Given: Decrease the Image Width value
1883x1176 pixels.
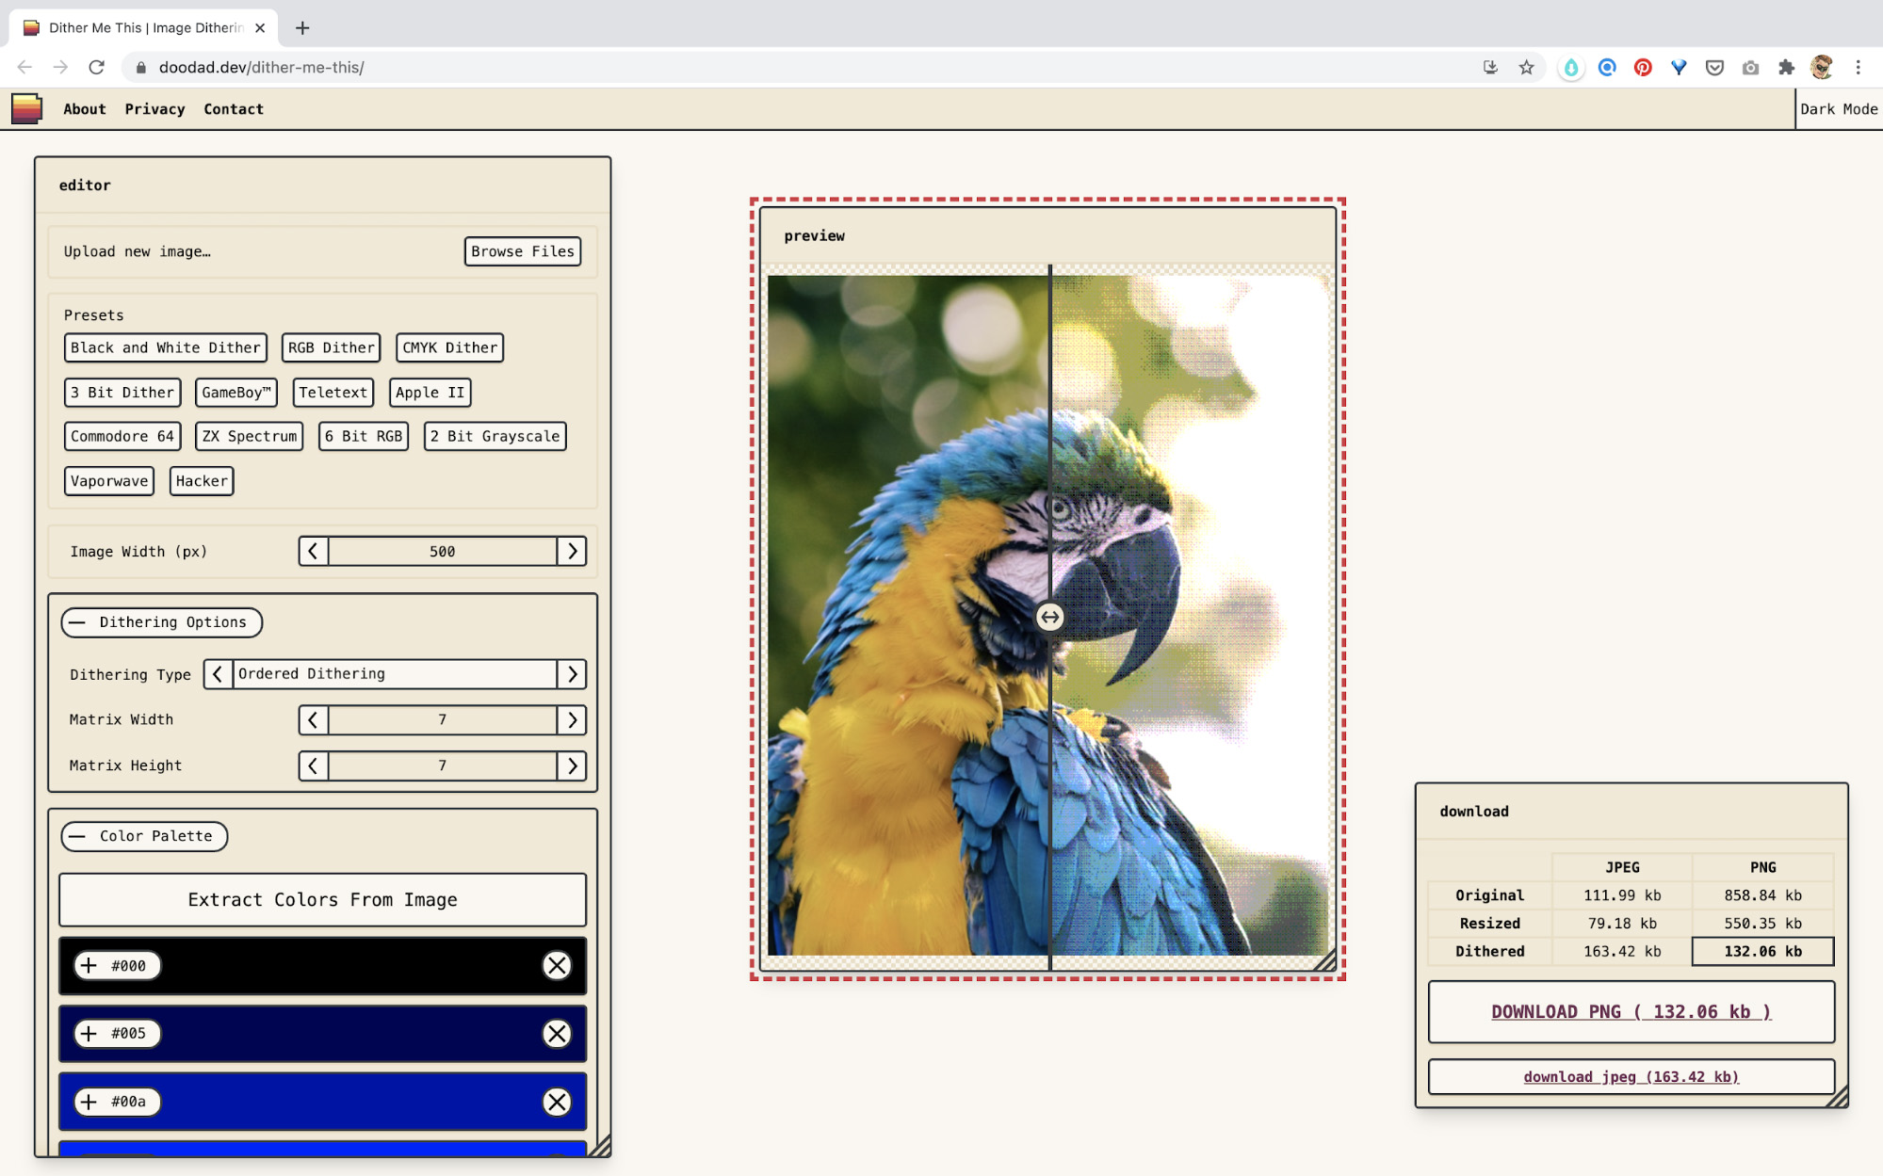Looking at the screenshot, I should pos(314,551).
